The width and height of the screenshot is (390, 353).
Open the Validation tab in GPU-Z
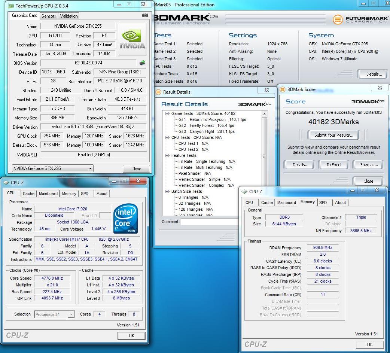[x=68, y=16]
